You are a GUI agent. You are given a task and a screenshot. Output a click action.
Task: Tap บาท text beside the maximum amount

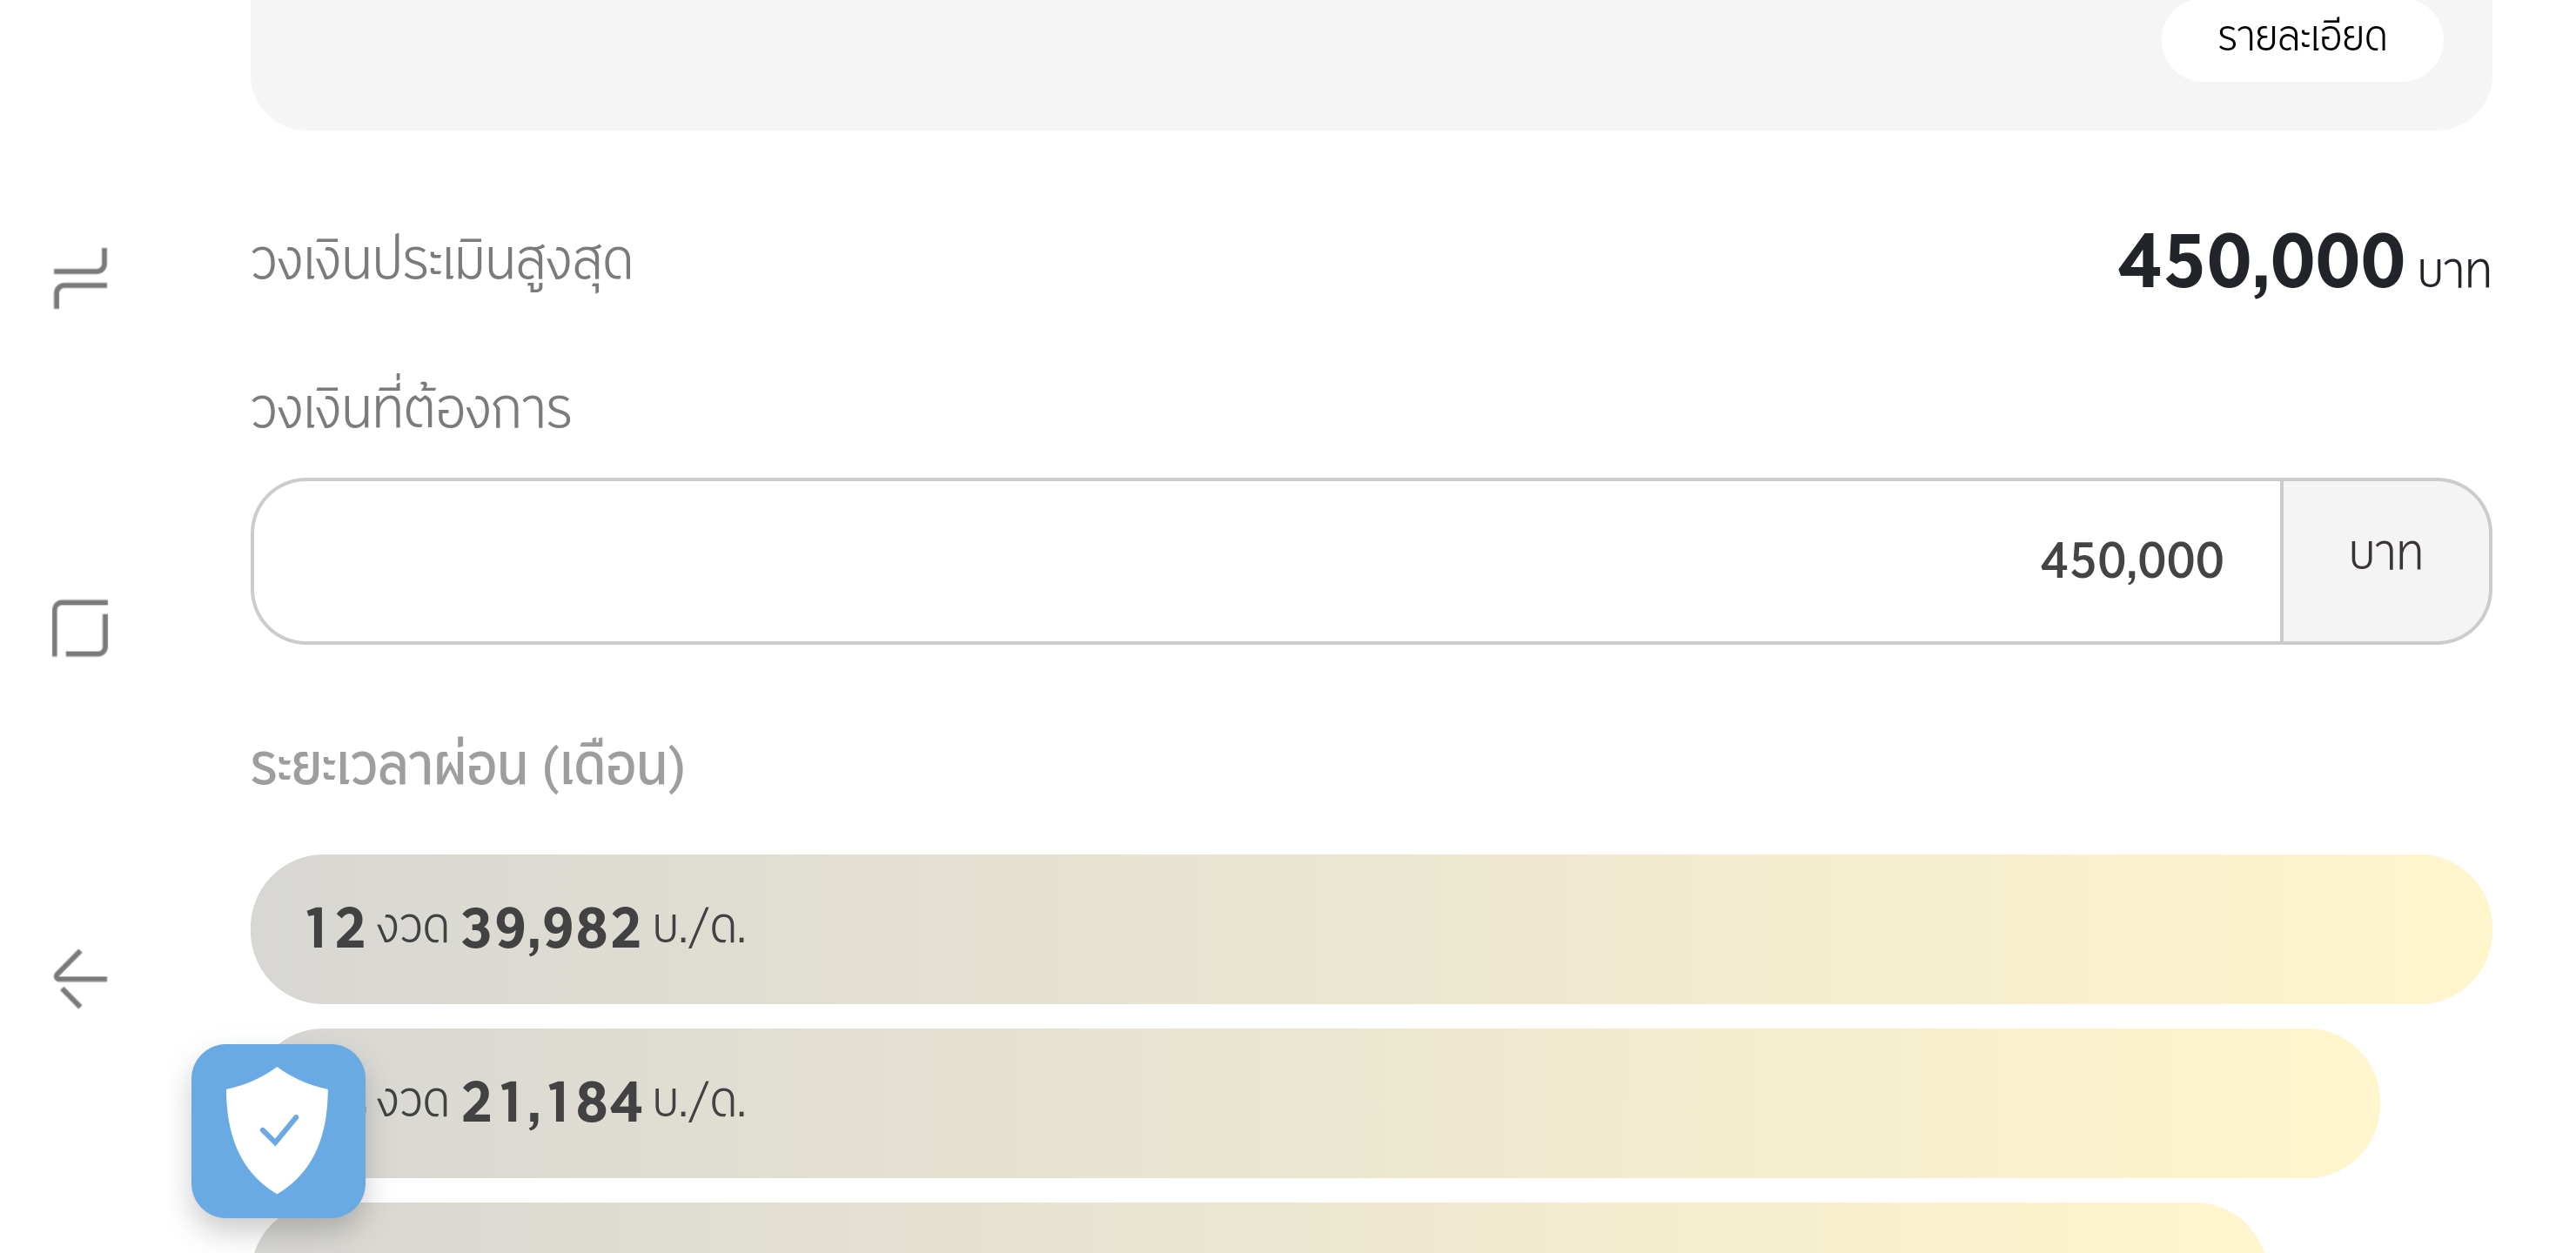pos(2453,272)
